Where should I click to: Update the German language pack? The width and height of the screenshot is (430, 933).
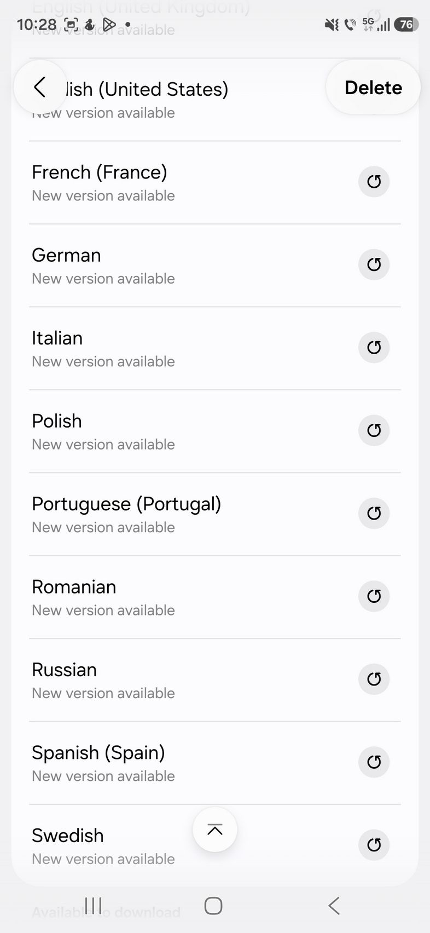(374, 264)
